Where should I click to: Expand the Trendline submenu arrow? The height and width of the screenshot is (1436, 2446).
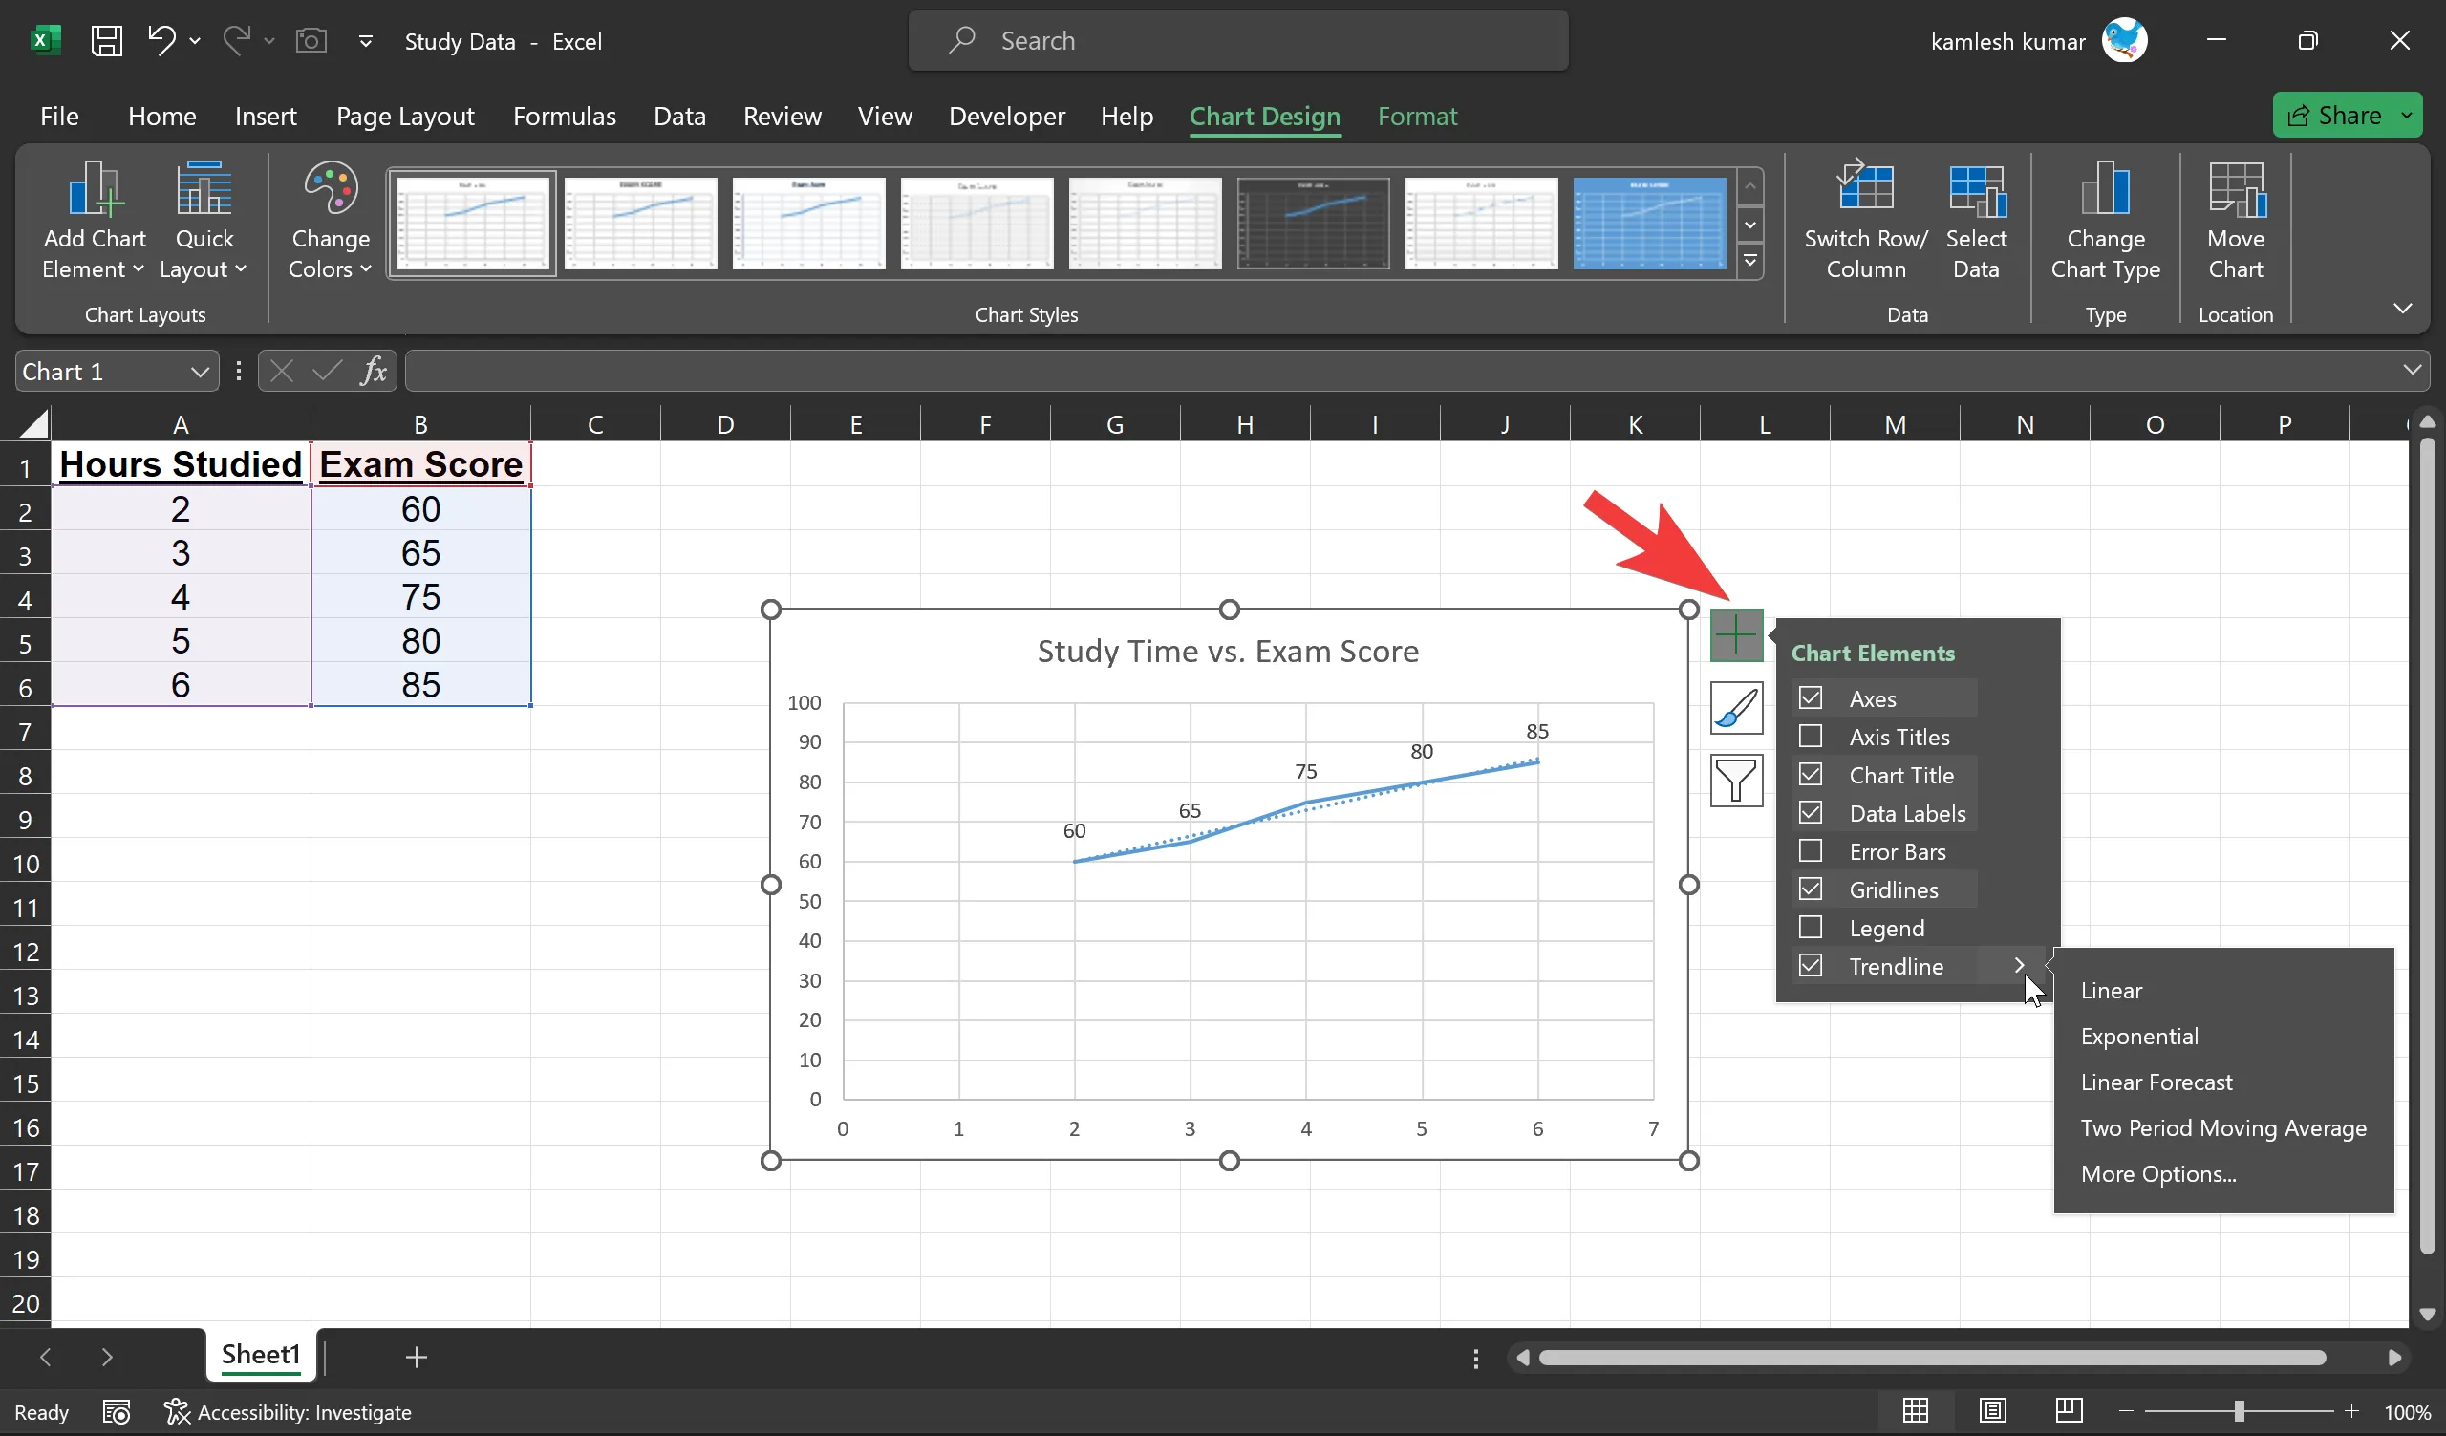tap(2018, 965)
